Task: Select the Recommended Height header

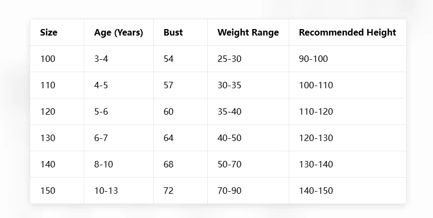Action: tap(347, 32)
